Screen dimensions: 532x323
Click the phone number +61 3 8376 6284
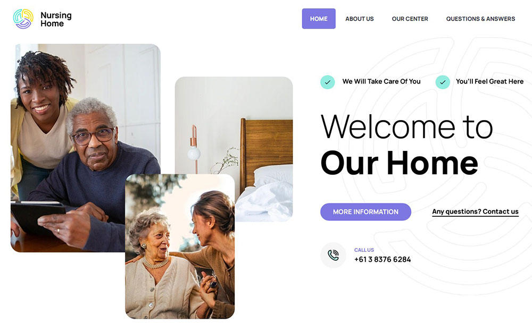click(383, 259)
